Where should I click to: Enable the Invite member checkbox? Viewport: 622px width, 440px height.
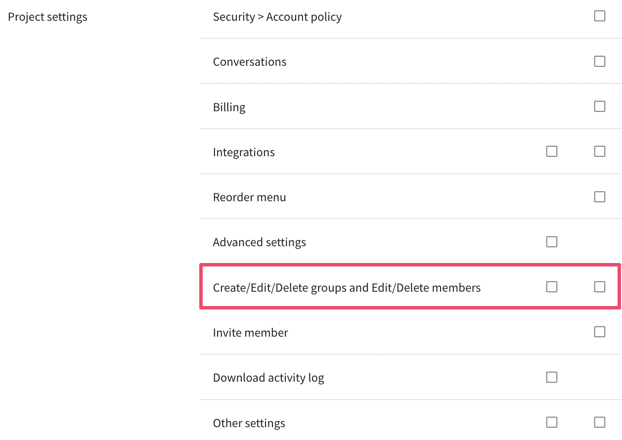point(599,332)
